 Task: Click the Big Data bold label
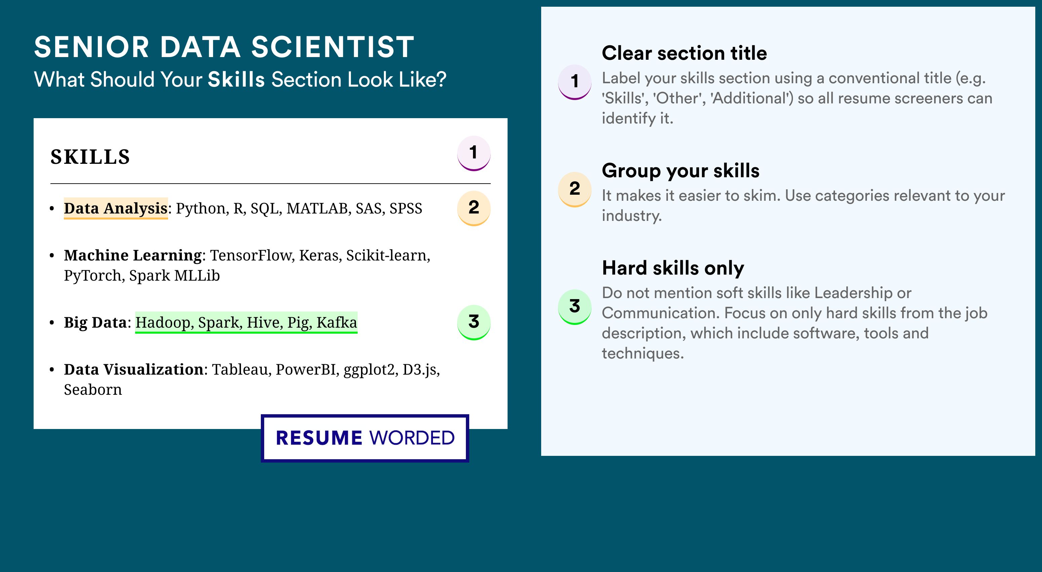pyautogui.click(x=95, y=323)
